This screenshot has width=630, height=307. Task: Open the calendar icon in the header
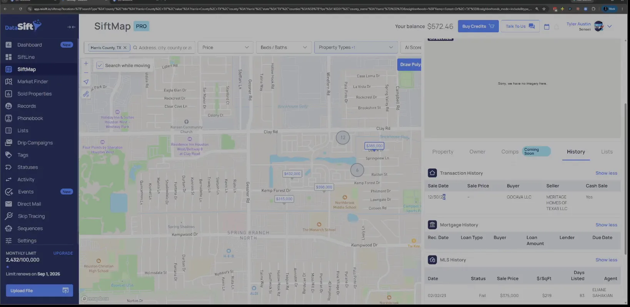click(547, 27)
